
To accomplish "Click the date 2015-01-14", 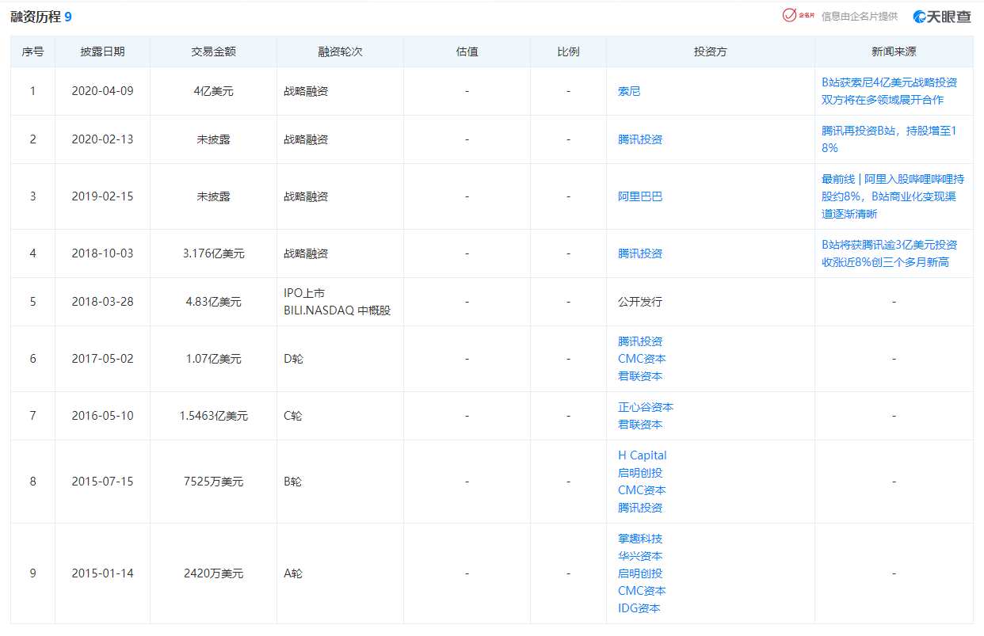I will pos(102,573).
